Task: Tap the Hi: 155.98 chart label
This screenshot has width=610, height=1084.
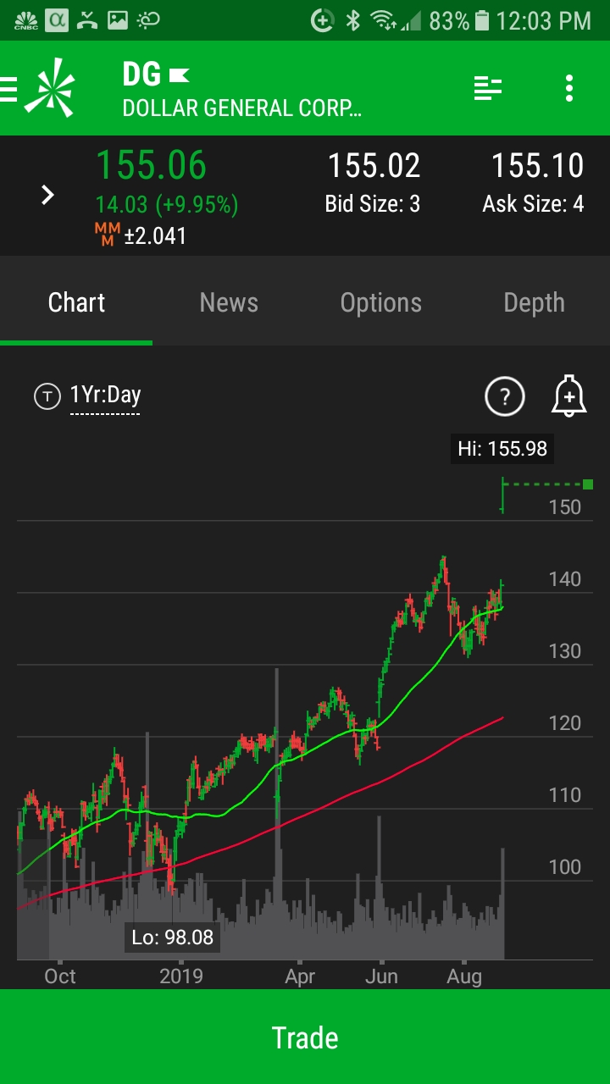Action: pyautogui.click(x=502, y=448)
